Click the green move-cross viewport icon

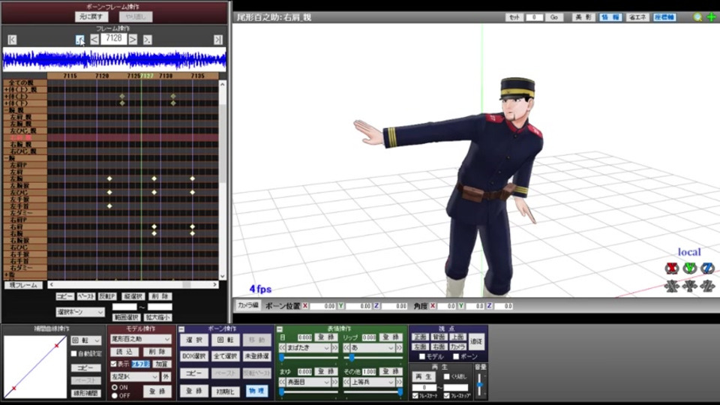coord(711,17)
